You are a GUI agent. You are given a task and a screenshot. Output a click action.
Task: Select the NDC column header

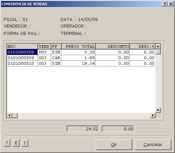(22, 46)
